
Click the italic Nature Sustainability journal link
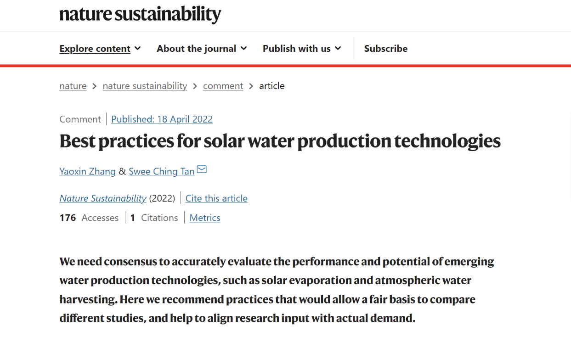tap(103, 198)
